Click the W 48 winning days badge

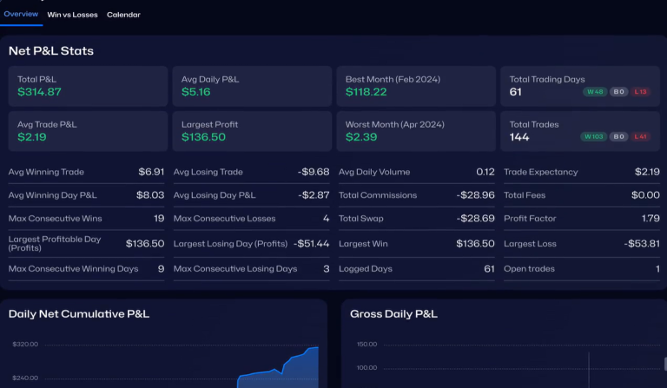tap(594, 92)
